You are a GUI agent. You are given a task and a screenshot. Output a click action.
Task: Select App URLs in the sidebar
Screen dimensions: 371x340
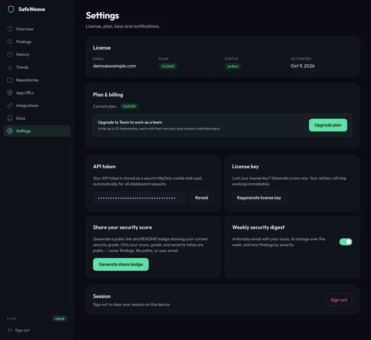(x=37, y=93)
